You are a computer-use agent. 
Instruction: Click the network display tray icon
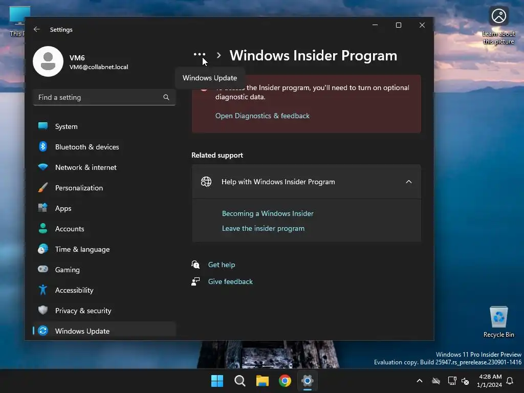tap(452, 381)
